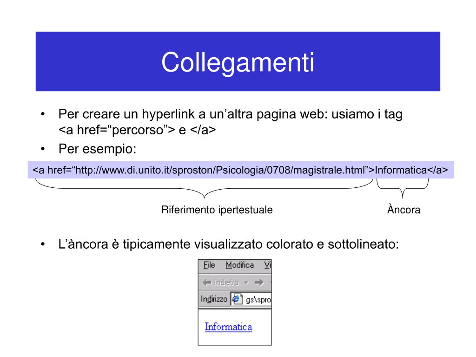Open the File menu in the browser
The height and width of the screenshot is (357, 476).
tap(209, 265)
